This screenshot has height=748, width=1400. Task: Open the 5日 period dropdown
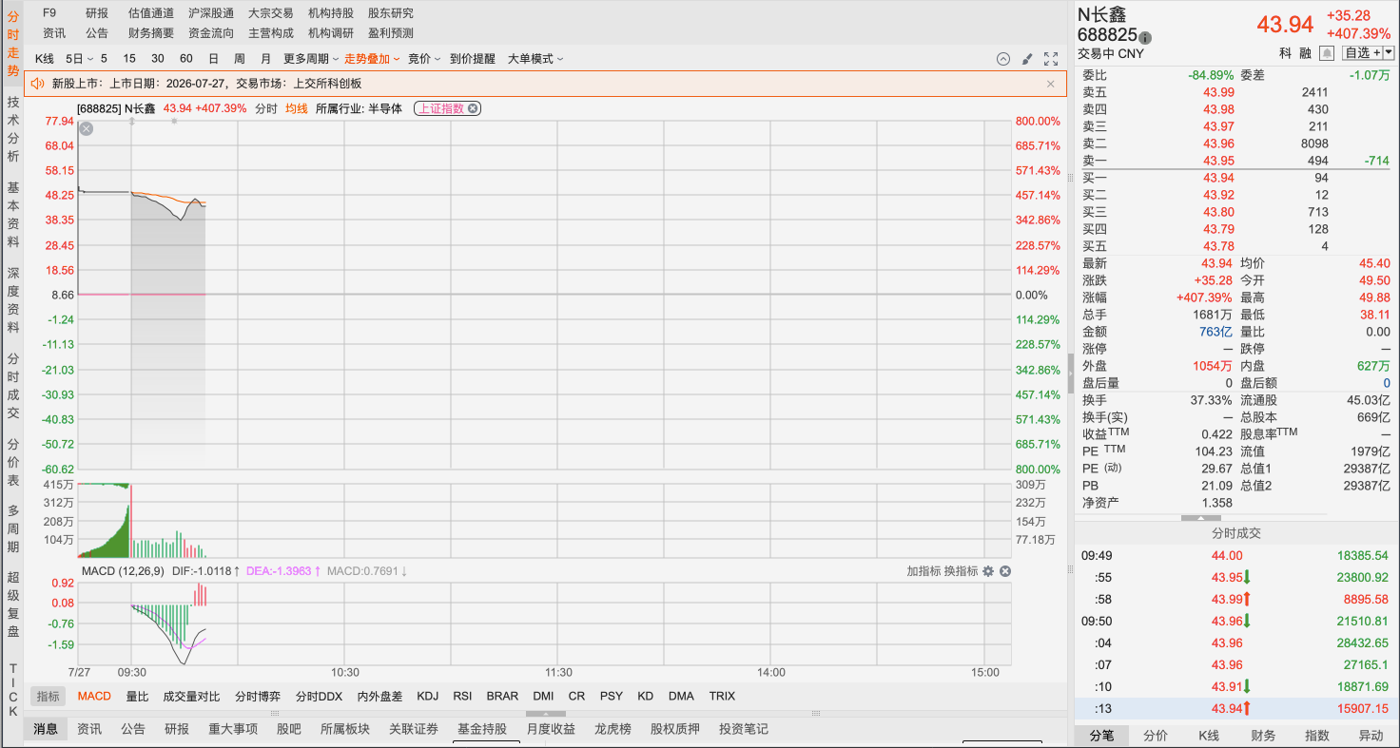[80, 59]
